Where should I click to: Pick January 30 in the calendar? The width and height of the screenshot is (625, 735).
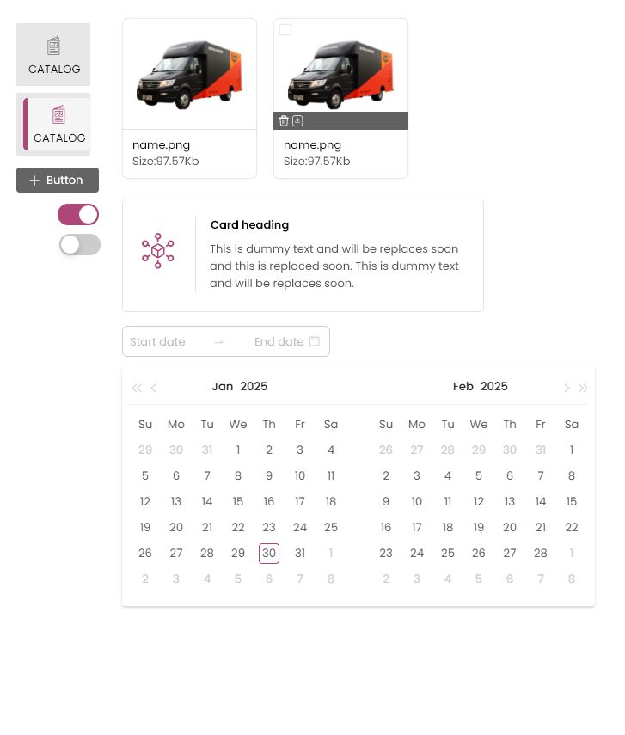point(269,554)
